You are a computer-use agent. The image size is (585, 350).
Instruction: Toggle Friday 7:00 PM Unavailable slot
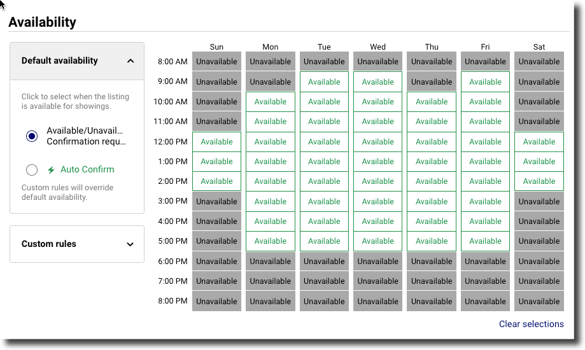tap(486, 281)
